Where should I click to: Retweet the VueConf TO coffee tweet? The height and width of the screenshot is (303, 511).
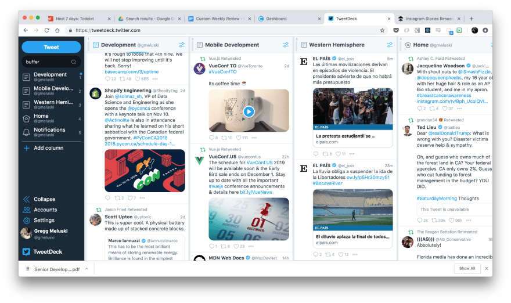224,138
